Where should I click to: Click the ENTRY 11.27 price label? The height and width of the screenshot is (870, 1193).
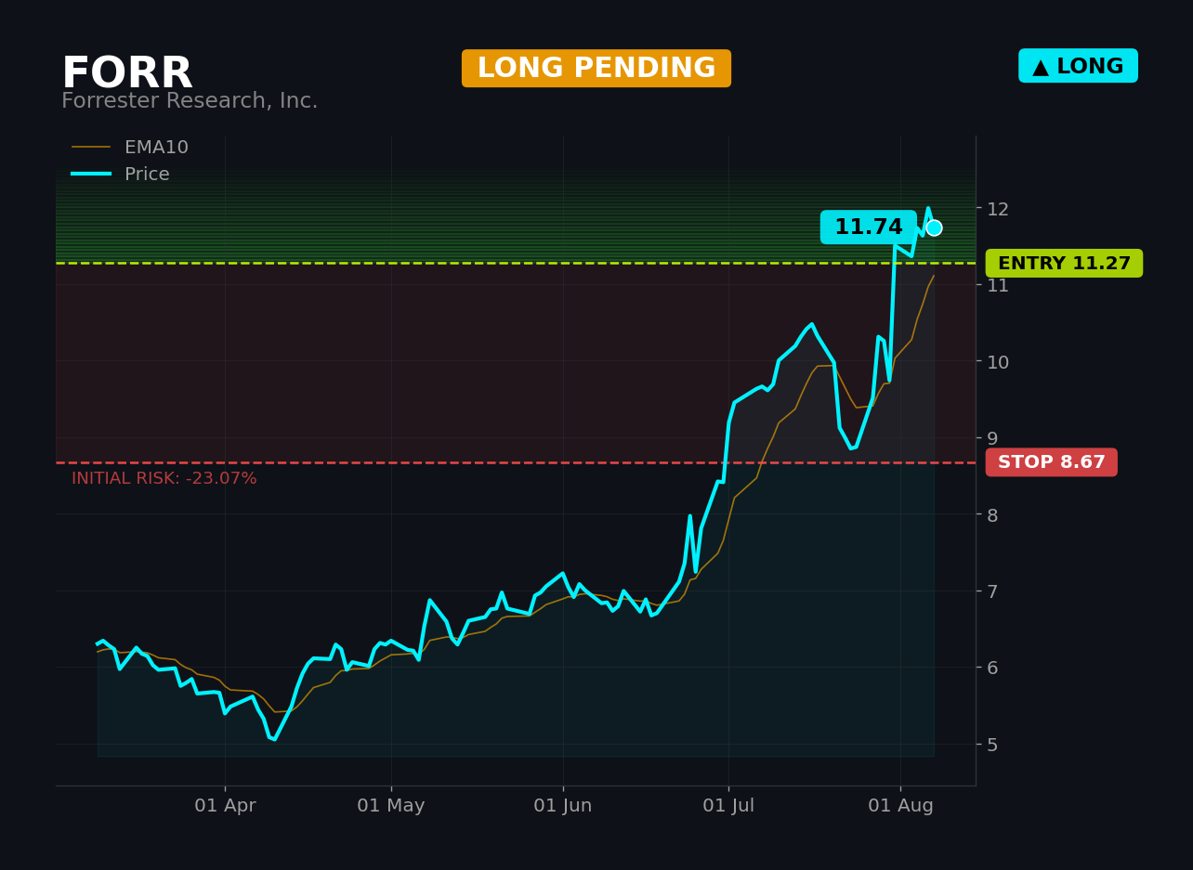click(x=1064, y=264)
